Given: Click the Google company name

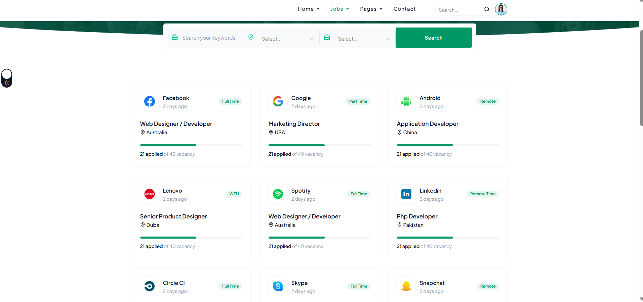Looking at the screenshot, I should point(301,98).
